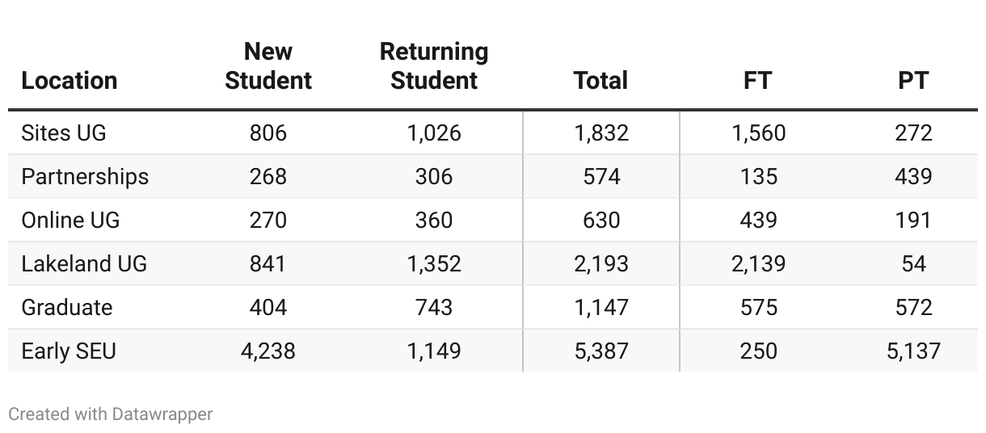Click Partnerships total value 574

click(x=601, y=176)
